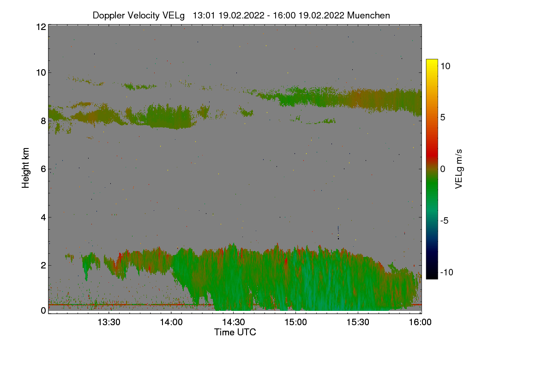Click the 'Height km' axis label
Viewport: 554px width, 369px height.
pos(26,168)
